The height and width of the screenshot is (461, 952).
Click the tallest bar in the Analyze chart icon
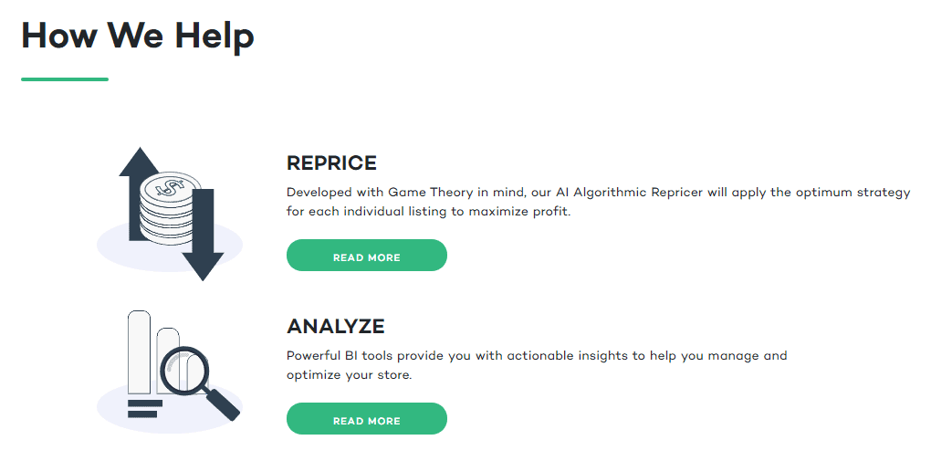[139, 352]
